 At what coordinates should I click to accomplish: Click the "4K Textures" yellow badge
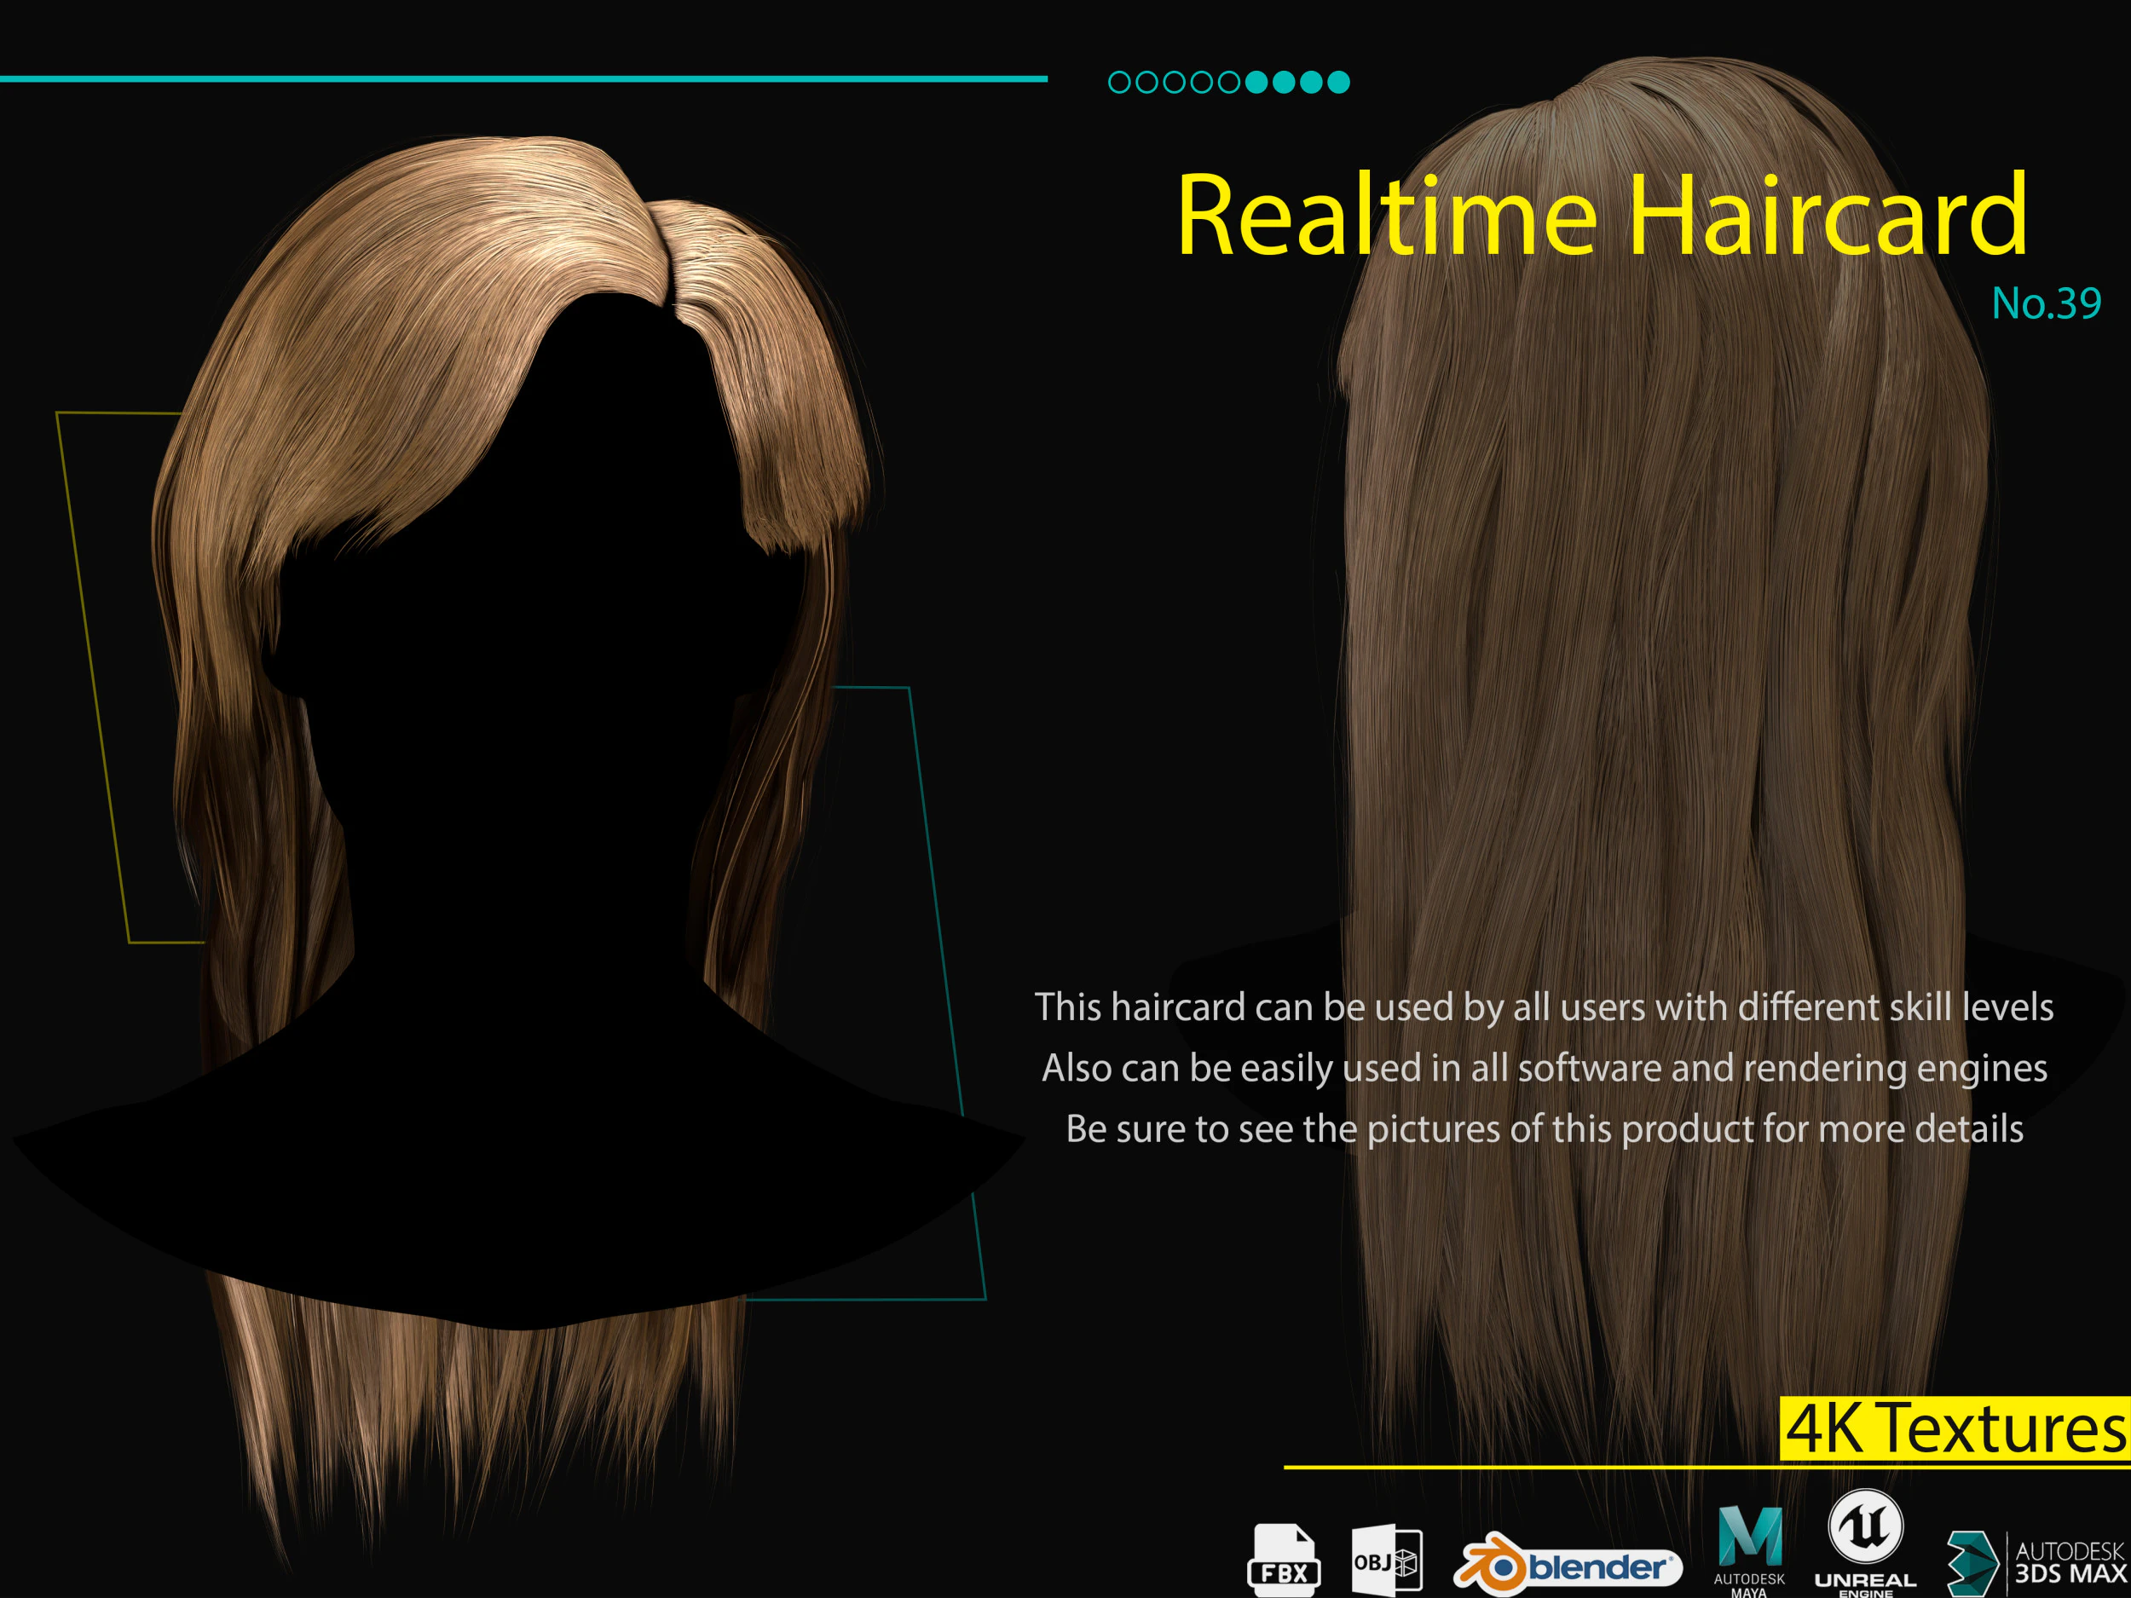[1955, 1428]
